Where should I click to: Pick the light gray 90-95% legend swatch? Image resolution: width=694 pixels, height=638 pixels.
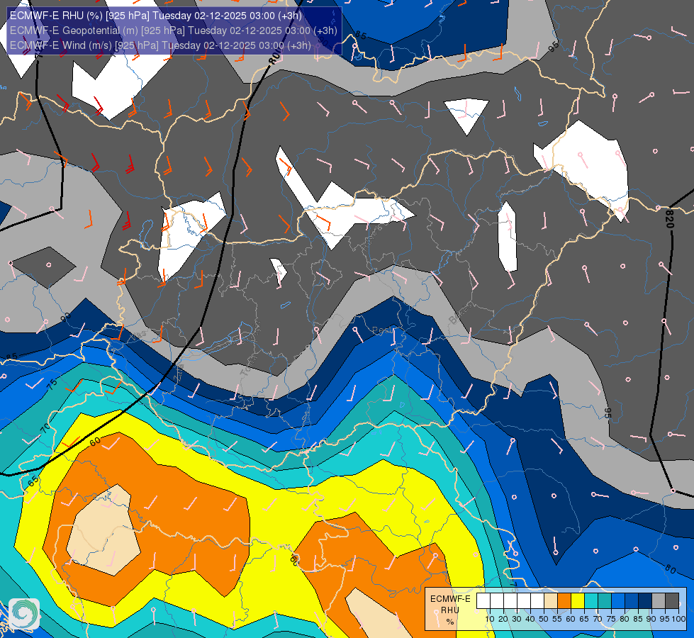point(659,601)
